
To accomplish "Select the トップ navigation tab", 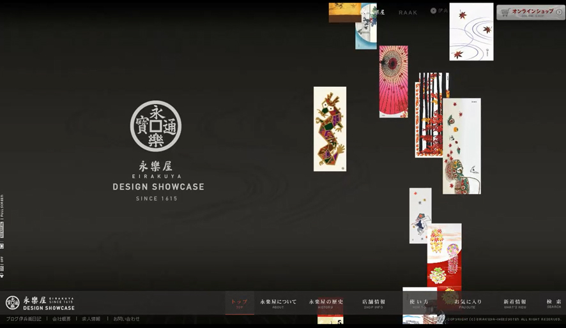I will point(240,304).
